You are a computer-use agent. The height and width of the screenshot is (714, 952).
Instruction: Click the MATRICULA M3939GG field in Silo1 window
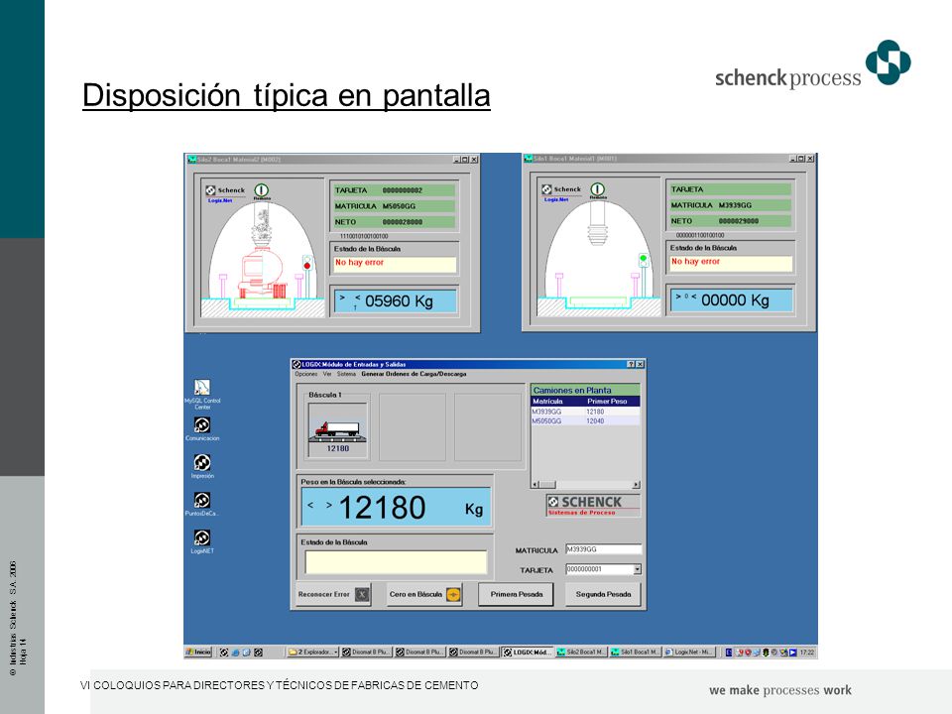[x=730, y=205]
